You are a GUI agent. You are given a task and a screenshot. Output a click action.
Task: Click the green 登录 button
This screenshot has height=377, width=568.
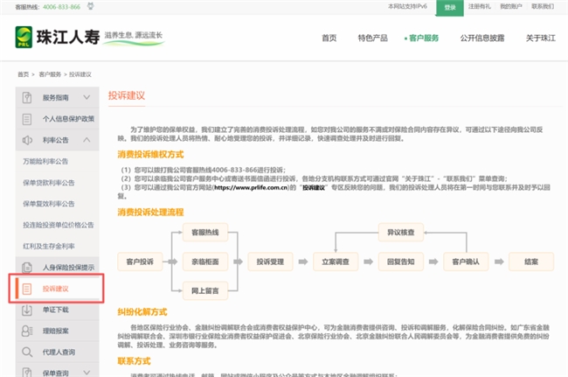449,8
